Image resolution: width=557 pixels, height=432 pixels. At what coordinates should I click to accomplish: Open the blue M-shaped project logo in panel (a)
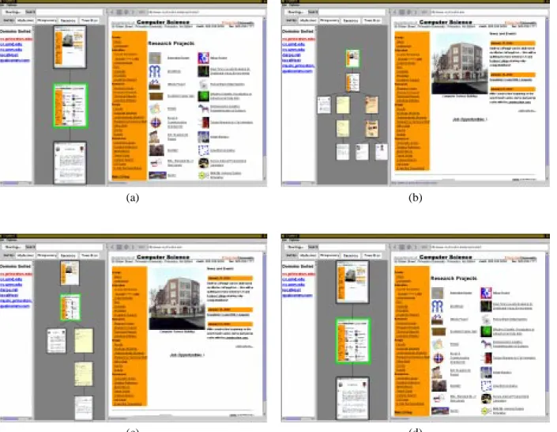155,71
